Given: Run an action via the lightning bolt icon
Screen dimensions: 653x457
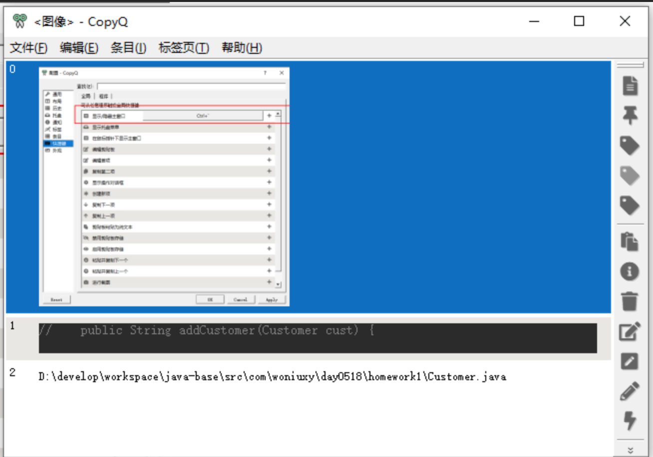Looking at the screenshot, I should (x=630, y=421).
